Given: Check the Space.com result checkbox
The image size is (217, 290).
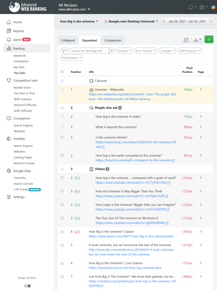Looking at the screenshot, I should [62, 232].
